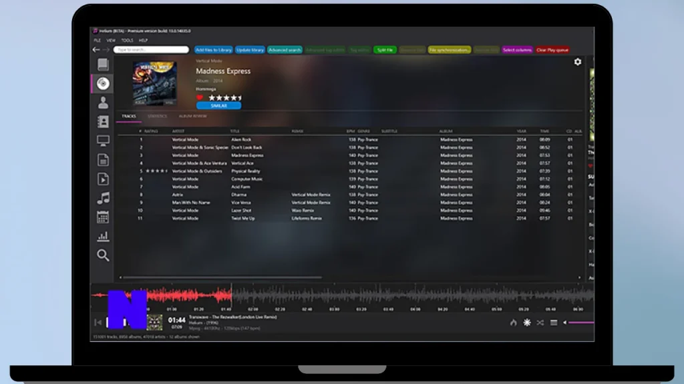Click the asterisk icon in player bar
684x384 pixels.
pyautogui.click(x=527, y=323)
